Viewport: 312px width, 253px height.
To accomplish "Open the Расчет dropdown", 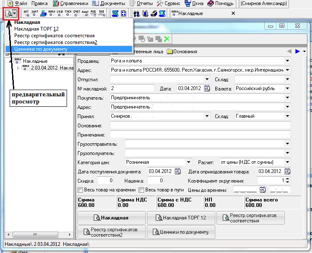I will [287, 162].
